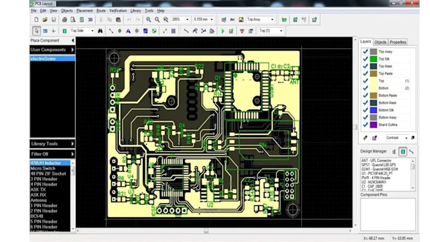Screen dimensions: 430x242
Task: Open the Verification menu
Action: point(118,11)
